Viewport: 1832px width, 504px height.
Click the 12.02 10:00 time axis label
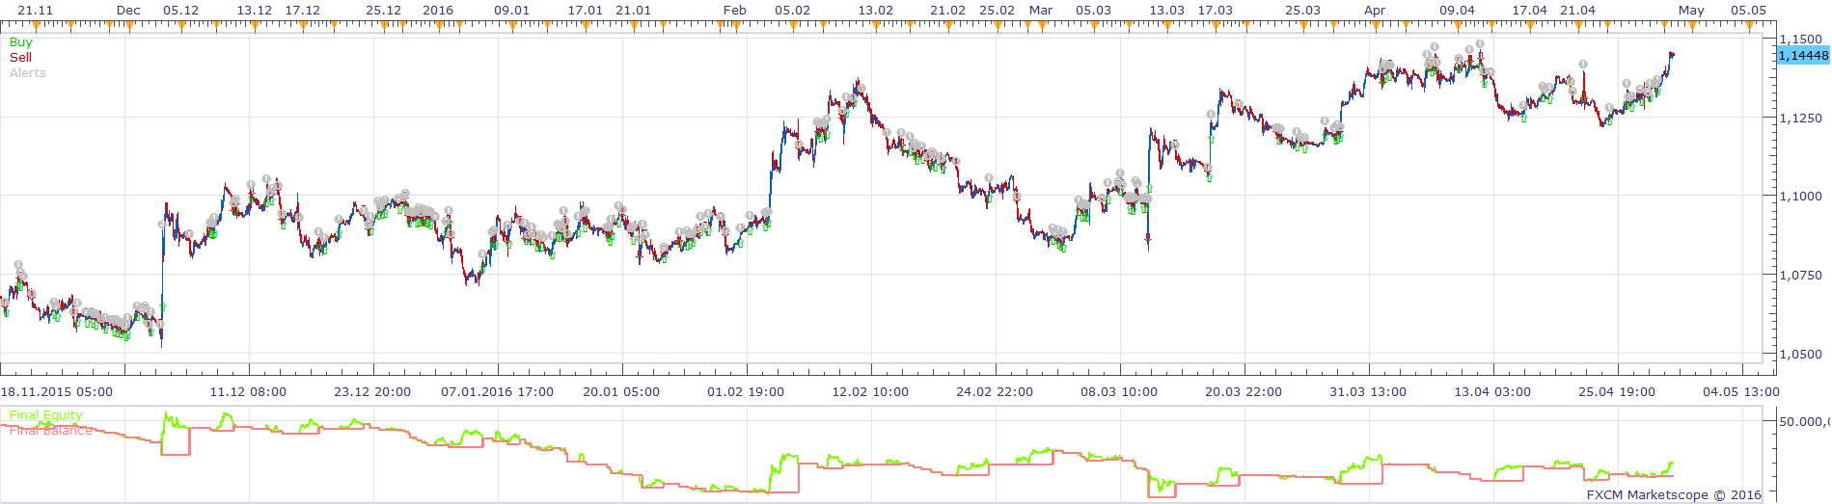click(870, 392)
